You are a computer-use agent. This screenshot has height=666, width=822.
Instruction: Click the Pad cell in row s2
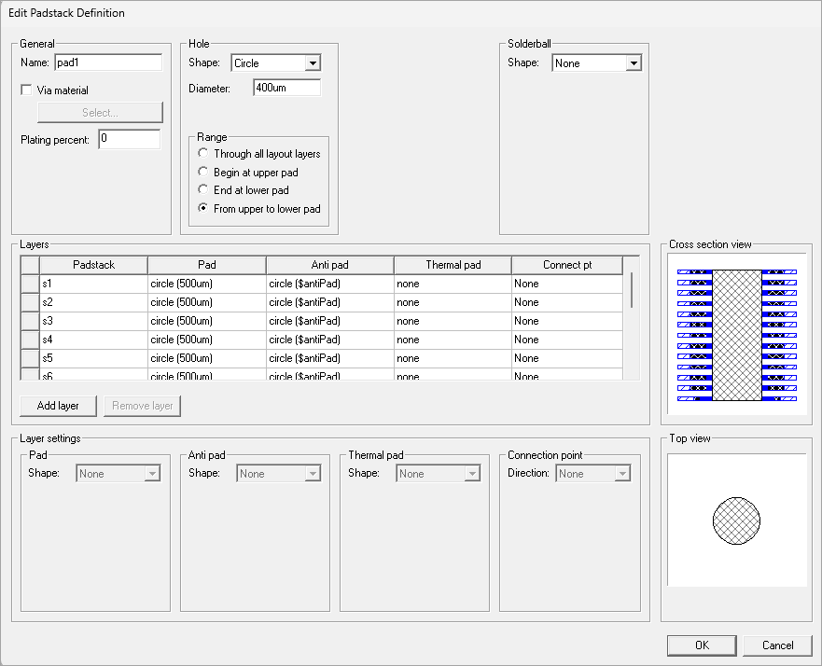[x=207, y=302]
